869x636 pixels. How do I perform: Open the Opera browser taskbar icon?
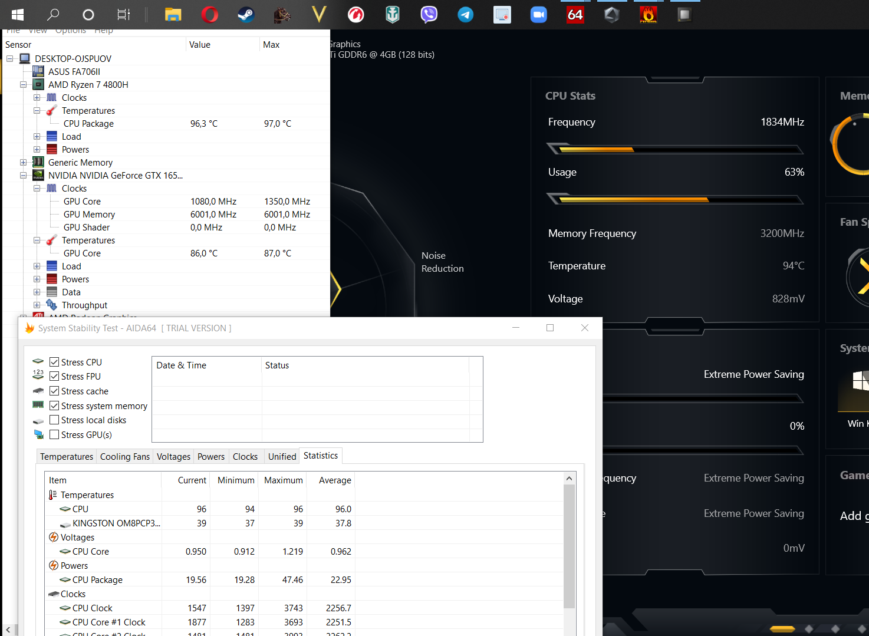click(209, 14)
